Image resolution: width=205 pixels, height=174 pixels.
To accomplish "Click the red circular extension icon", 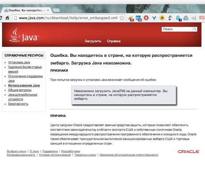I will pyautogui.click(x=146, y=18).
